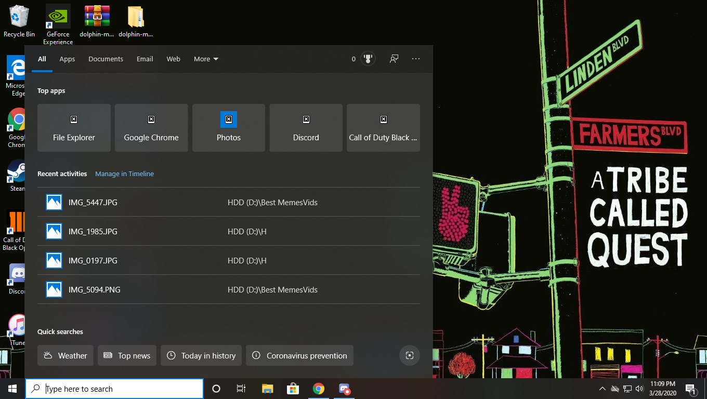
Task: Launch File Explorer from Top apps
Action: [74, 128]
